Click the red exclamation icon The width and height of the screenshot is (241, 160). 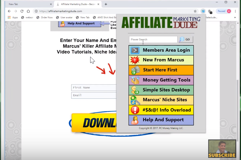click(135, 110)
